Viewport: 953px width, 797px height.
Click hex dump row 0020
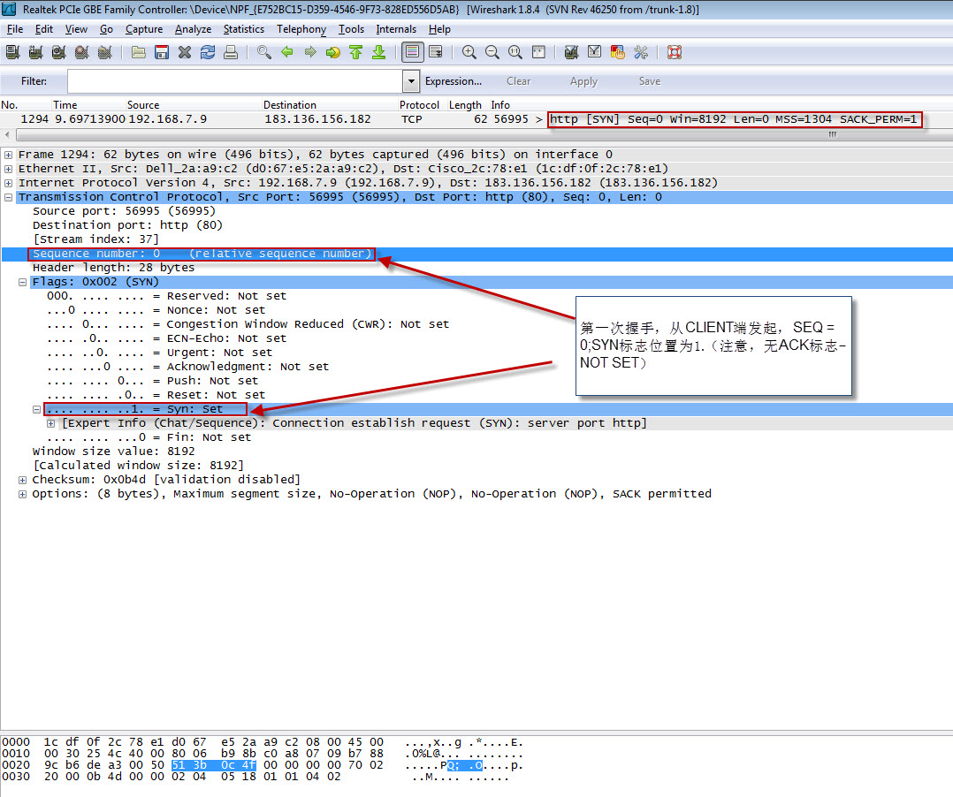coord(263,765)
